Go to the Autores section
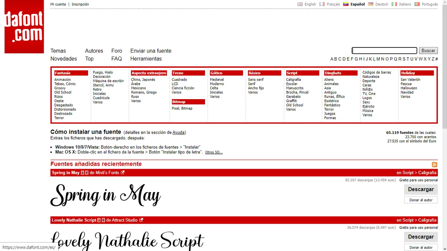Image resolution: width=447 pixels, height=251 pixels. pyautogui.click(x=94, y=51)
